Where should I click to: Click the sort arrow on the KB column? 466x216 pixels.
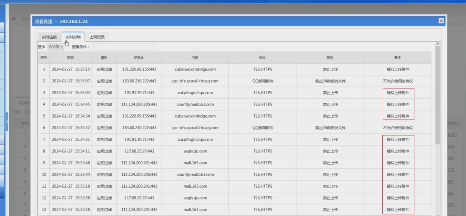[457, 124]
